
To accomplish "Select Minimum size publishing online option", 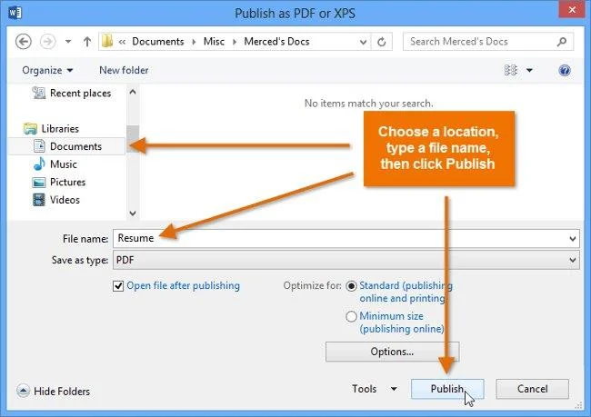I will click(351, 316).
